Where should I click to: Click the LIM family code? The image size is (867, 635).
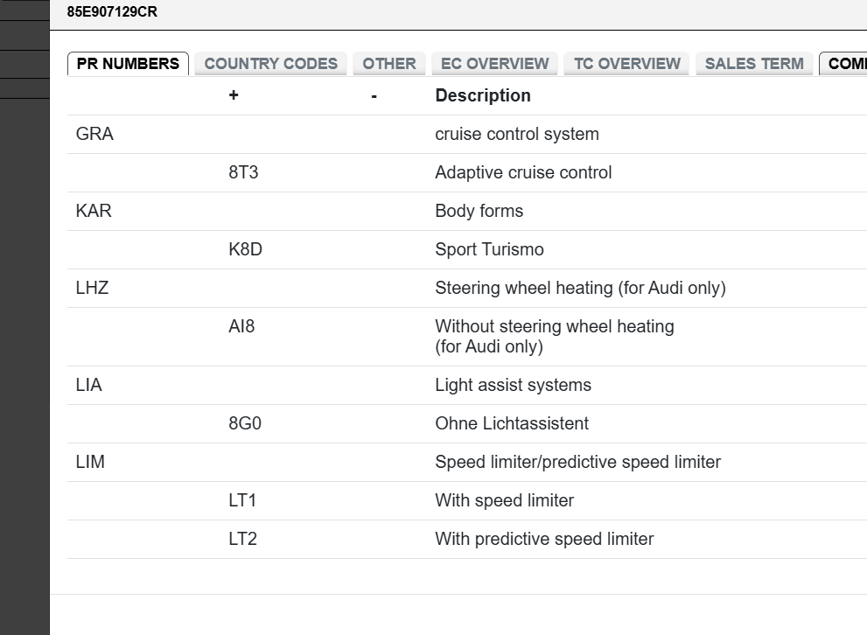(x=90, y=462)
